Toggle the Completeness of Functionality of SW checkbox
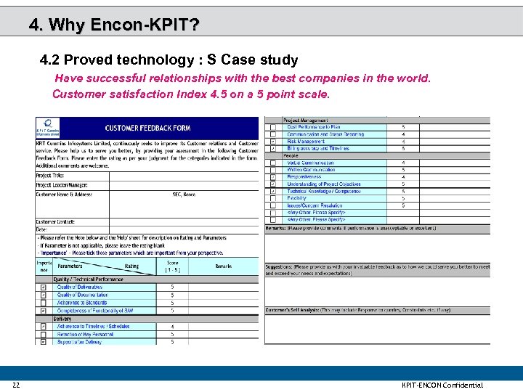The image size is (523, 392). tap(44, 311)
